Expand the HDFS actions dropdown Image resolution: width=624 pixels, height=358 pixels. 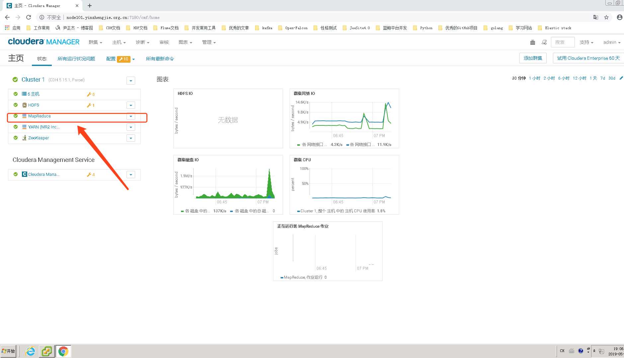(131, 105)
